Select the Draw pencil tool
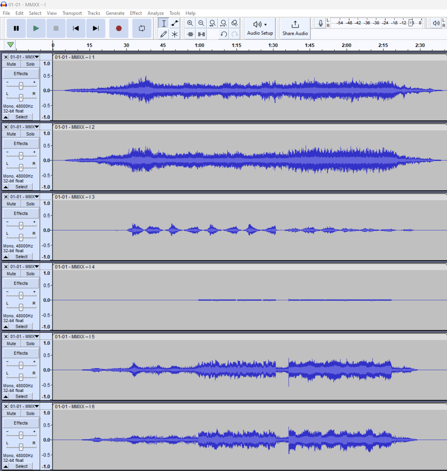Viewport: 447px width, 471px height. click(163, 34)
